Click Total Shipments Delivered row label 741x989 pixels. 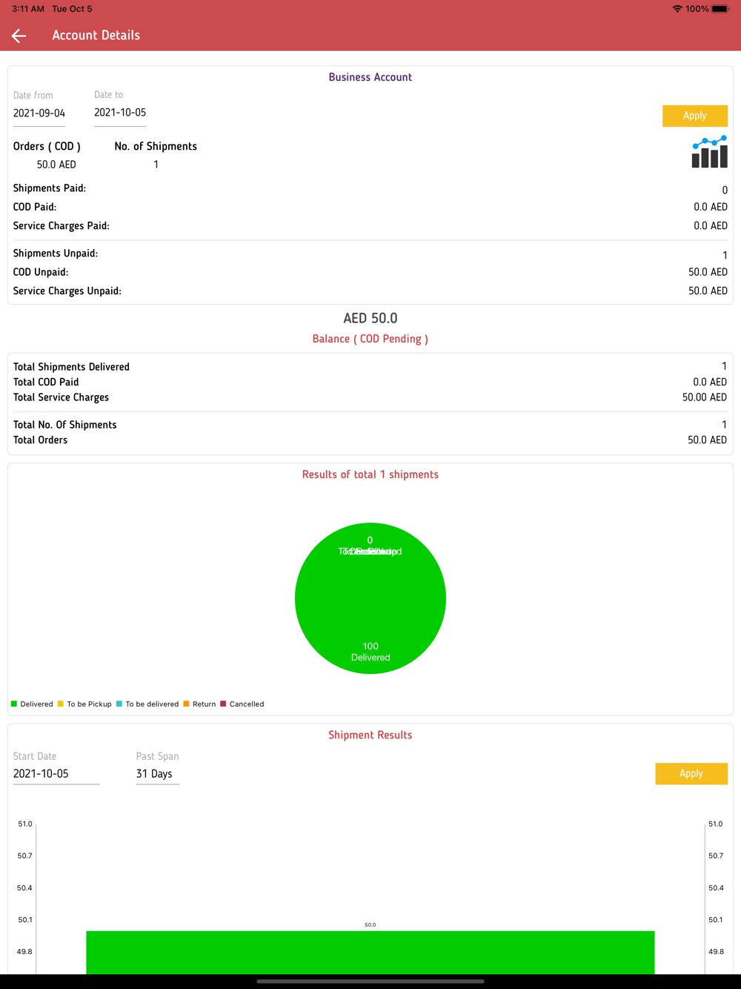pos(71,367)
